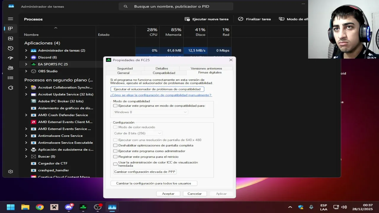Check Usar la administración de color ICC
Image resolution: width=379 pixels, height=213 pixels.
click(115, 164)
